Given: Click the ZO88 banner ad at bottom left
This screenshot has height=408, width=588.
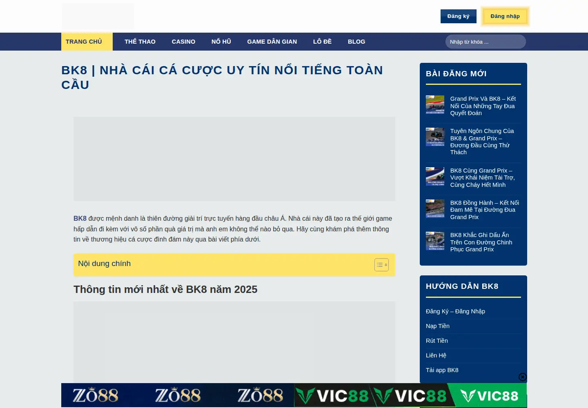Looking at the screenshot, I should [178, 395].
